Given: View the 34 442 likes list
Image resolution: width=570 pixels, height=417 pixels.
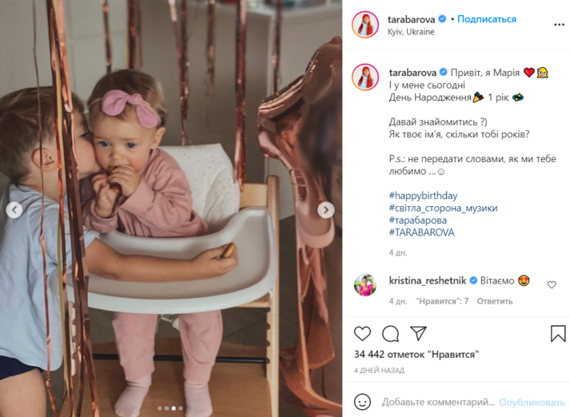Looking at the screenshot, I should pos(417,354).
